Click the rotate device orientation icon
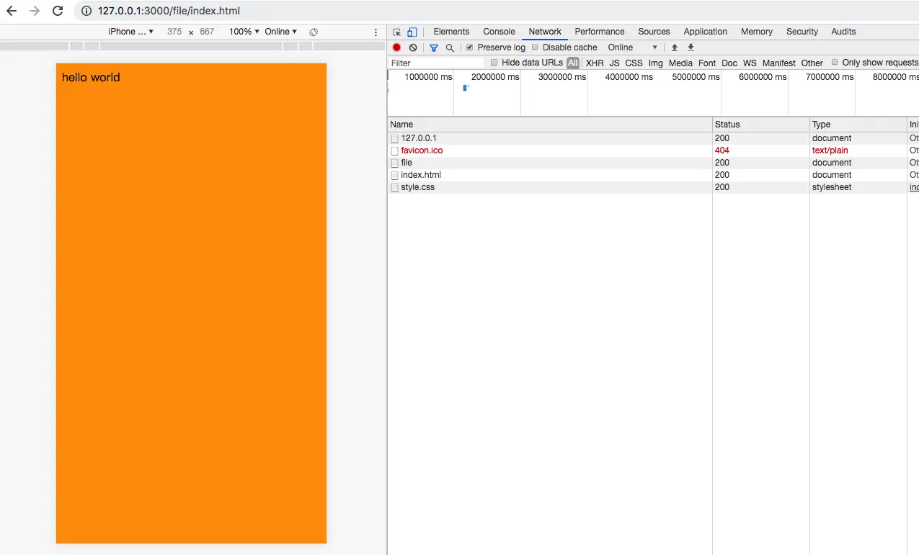 click(314, 32)
